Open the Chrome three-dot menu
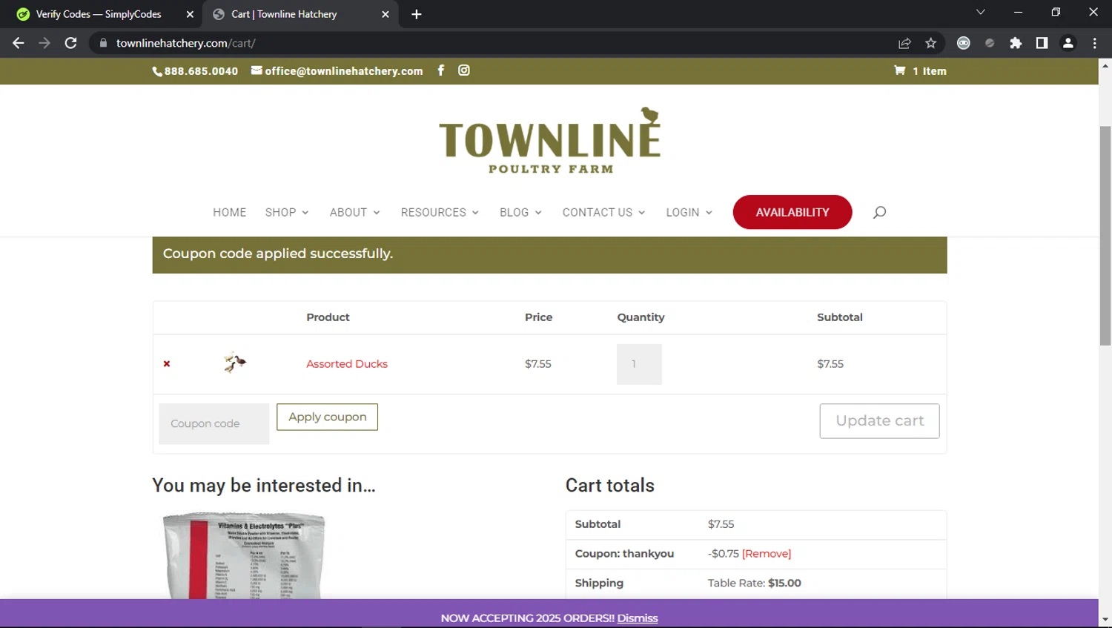The width and height of the screenshot is (1112, 628). click(1094, 43)
